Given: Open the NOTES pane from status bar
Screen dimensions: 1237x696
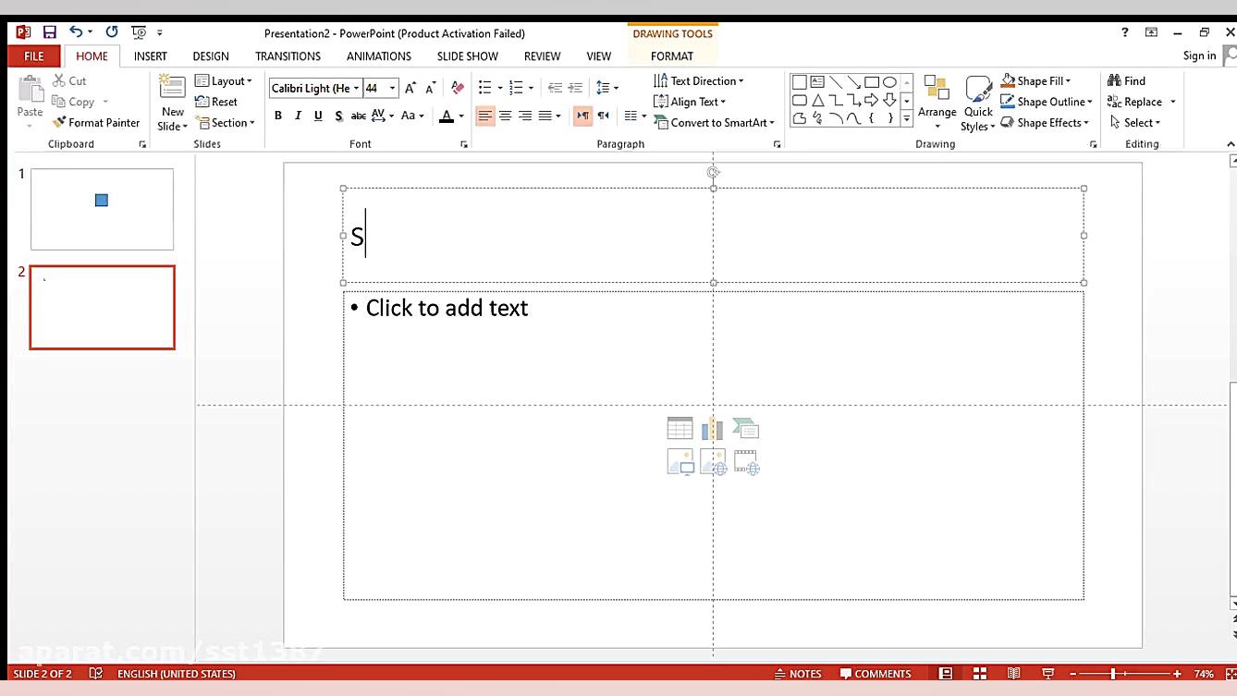Looking at the screenshot, I should click(x=798, y=674).
